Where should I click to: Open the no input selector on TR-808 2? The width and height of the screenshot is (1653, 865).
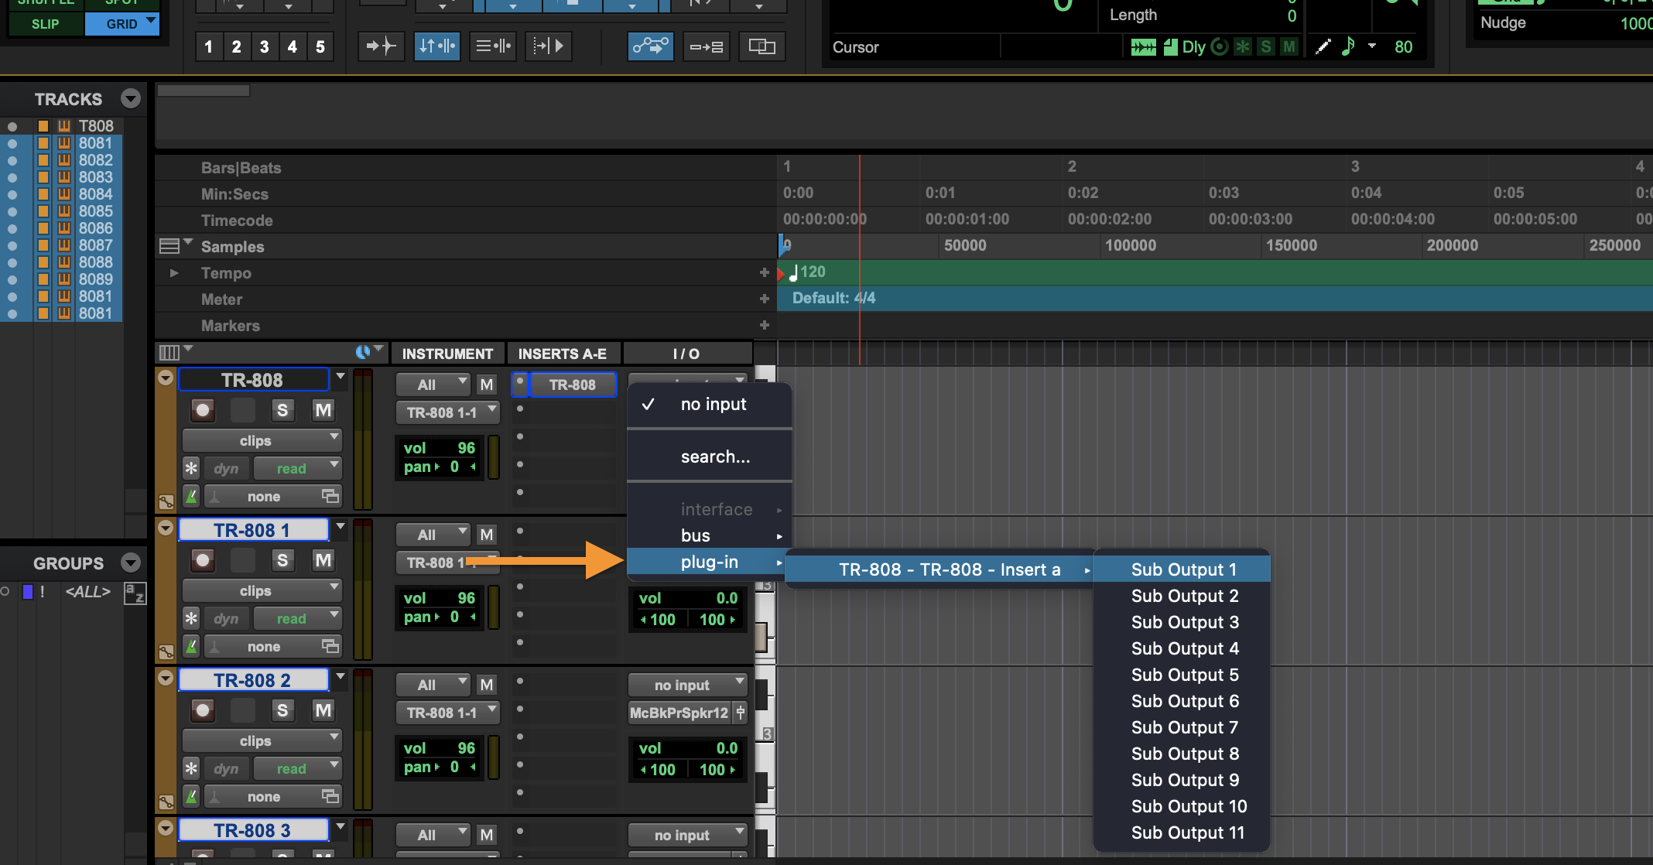(x=687, y=685)
